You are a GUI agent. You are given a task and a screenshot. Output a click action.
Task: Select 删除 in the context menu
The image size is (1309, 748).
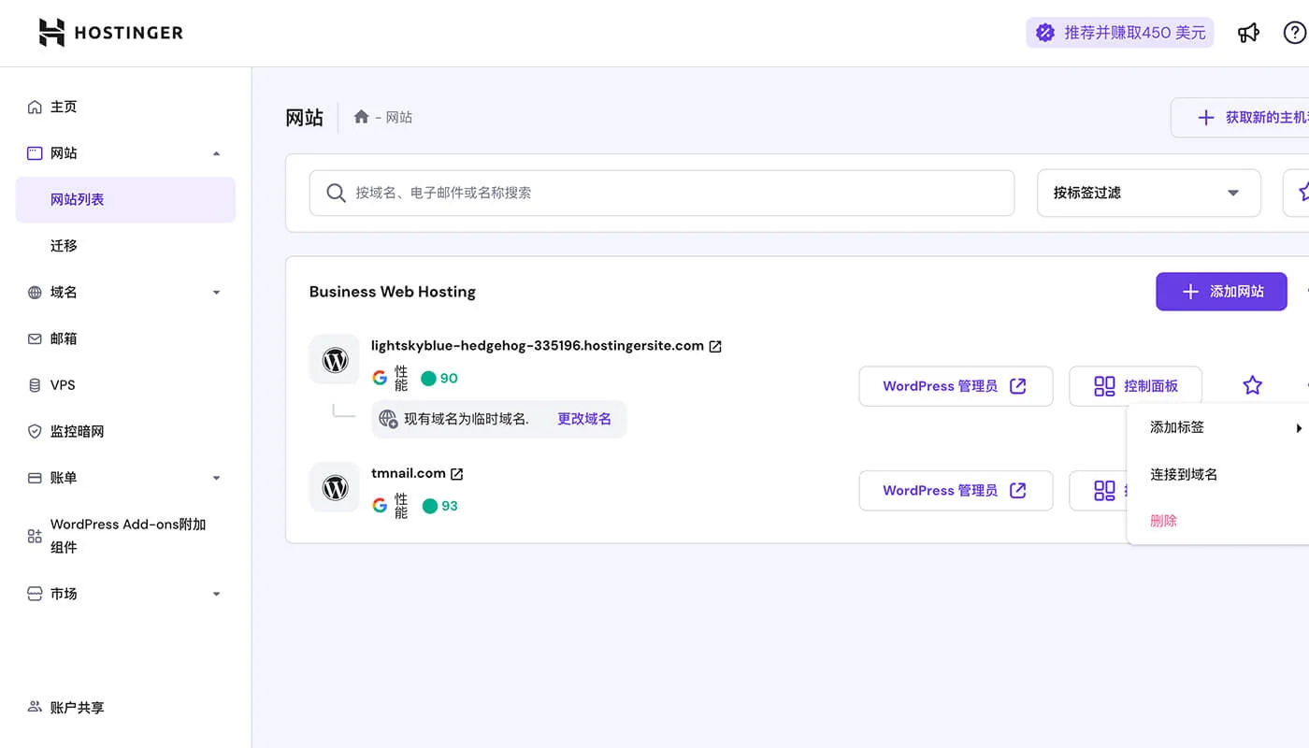tap(1162, 521)
